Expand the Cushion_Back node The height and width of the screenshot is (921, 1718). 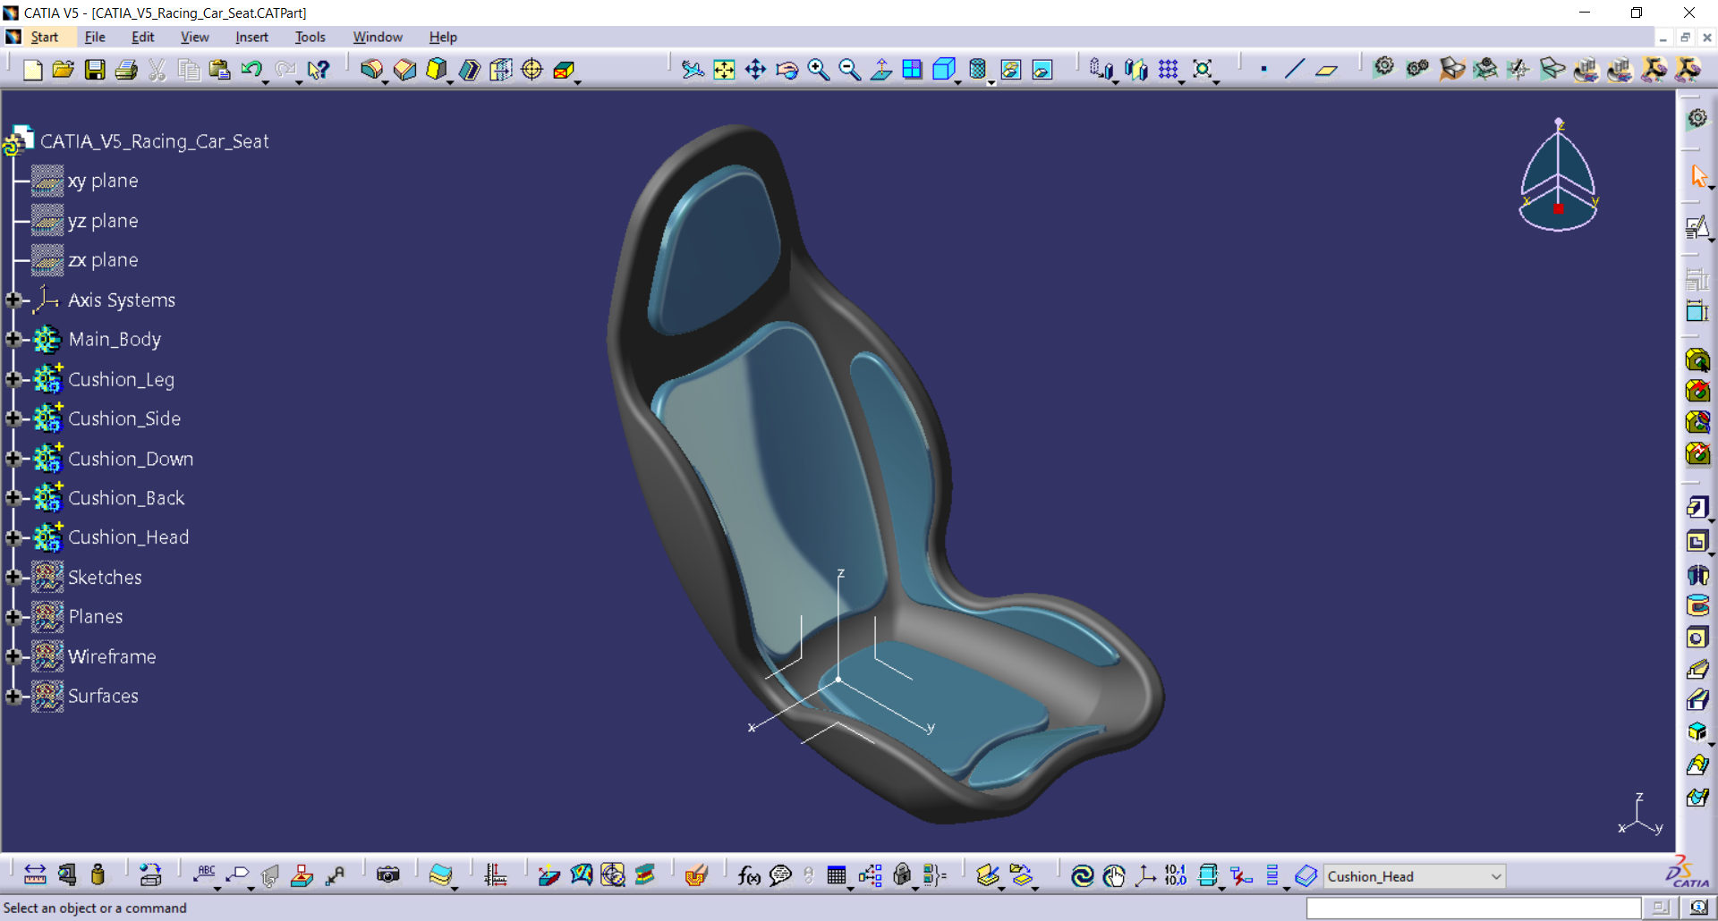pyautogui.click(x=13, y=498)
